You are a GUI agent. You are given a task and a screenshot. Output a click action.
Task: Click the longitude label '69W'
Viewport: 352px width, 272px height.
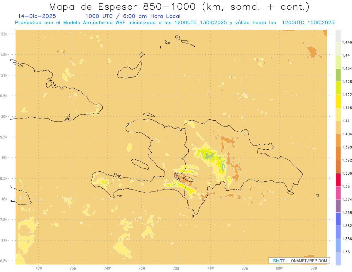pyautogui.click(x=279, y=268)
